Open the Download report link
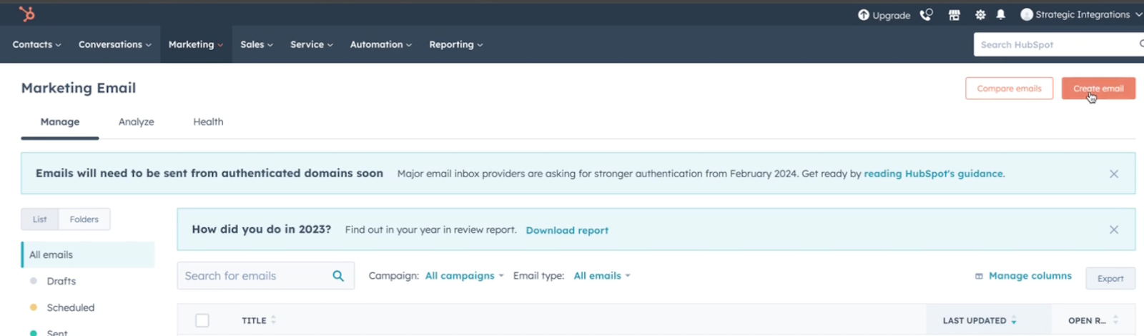The height and width of the screenshot is (336, 1144). point(567,230)
